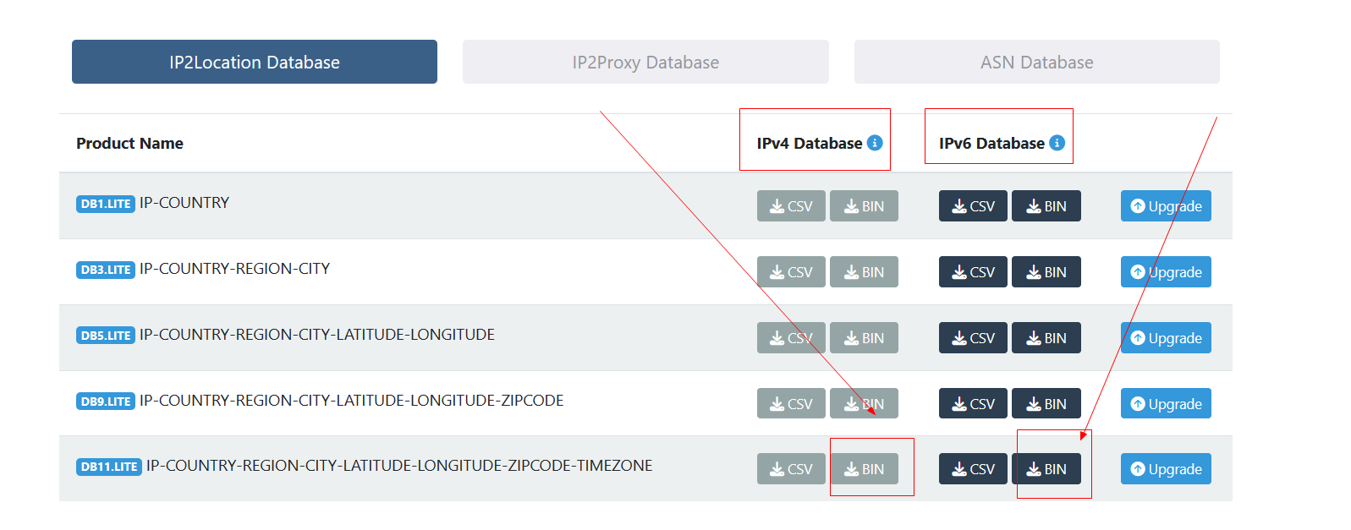Click the DB5.LITE badge
Viewport: 1351px width, 530px height.
[106, 336]
